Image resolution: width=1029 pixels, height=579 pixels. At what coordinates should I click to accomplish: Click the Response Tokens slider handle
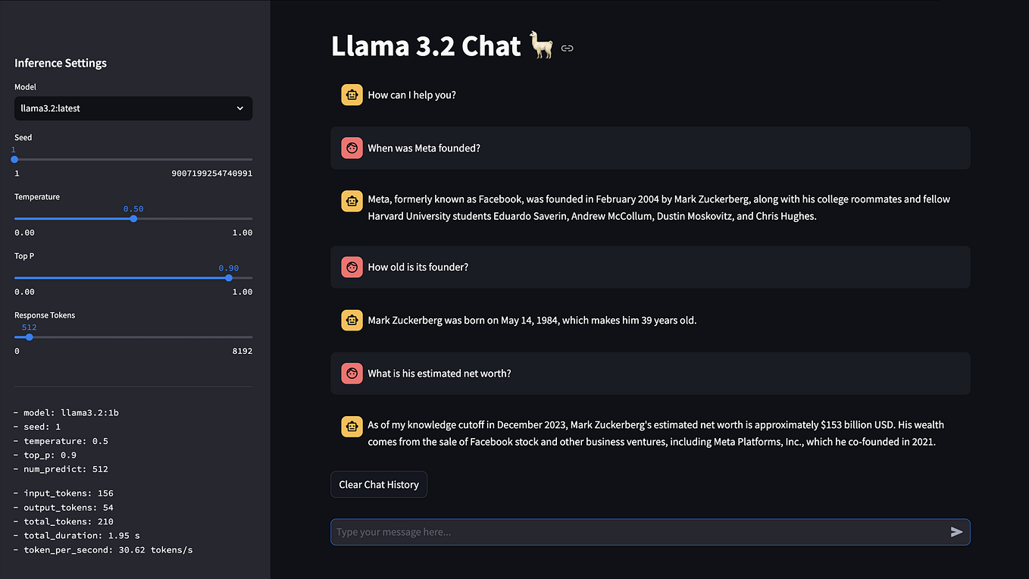click(x=28, y=336)
